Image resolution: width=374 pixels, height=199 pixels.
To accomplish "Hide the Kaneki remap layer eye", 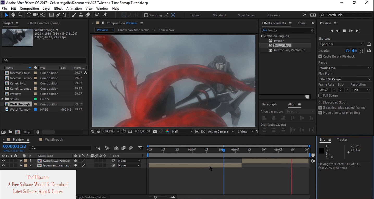I will pos(3,161).
